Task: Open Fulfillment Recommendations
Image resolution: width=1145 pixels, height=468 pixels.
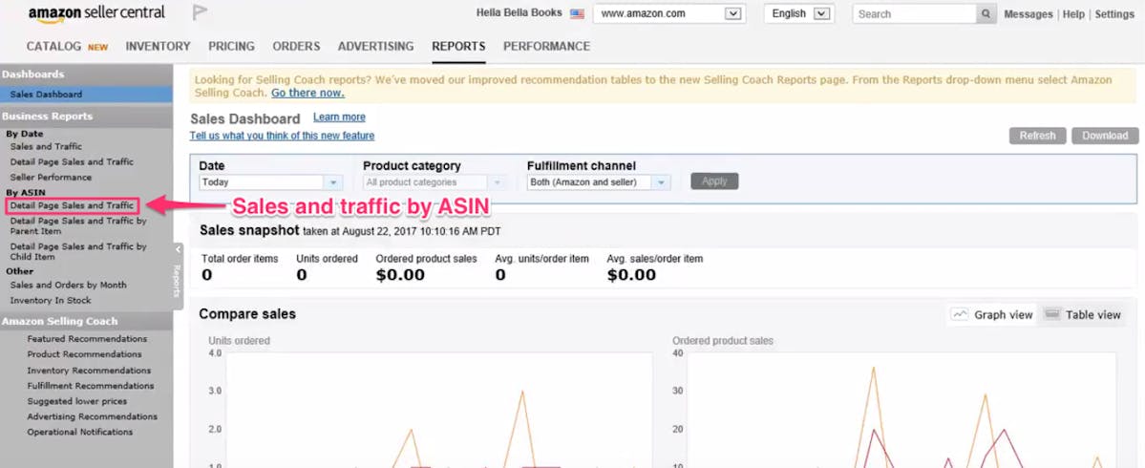Action: [91, 386]
